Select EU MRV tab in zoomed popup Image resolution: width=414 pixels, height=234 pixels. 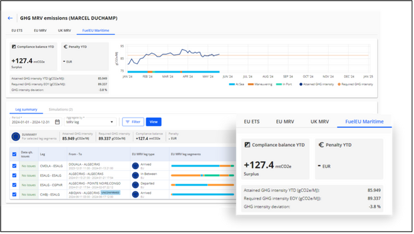tap(285, 121)
